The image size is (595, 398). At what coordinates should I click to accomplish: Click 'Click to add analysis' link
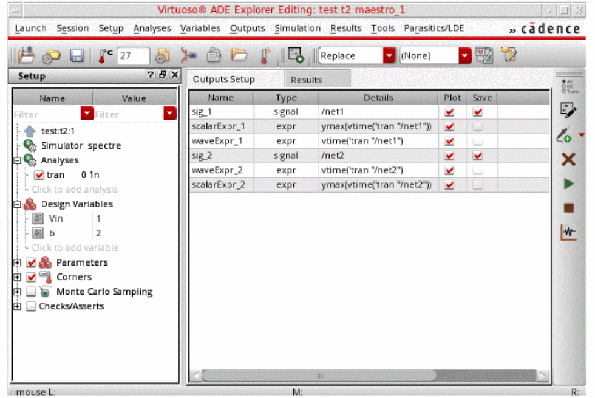[74, 190]
